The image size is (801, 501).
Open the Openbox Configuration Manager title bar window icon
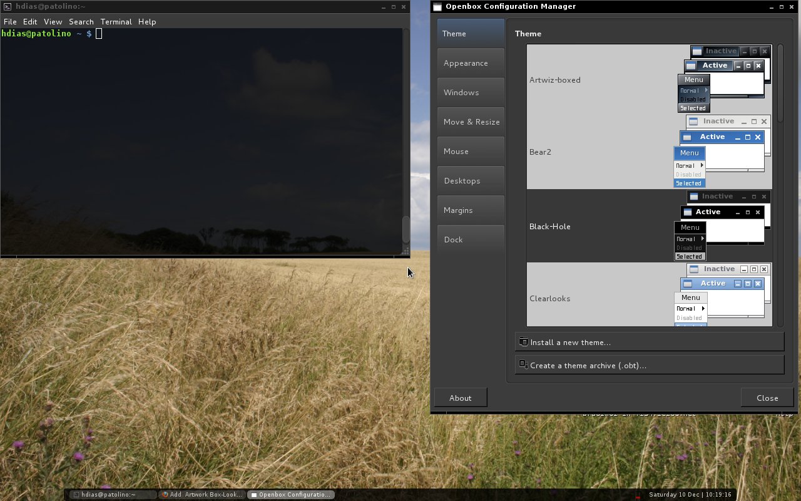437,6
